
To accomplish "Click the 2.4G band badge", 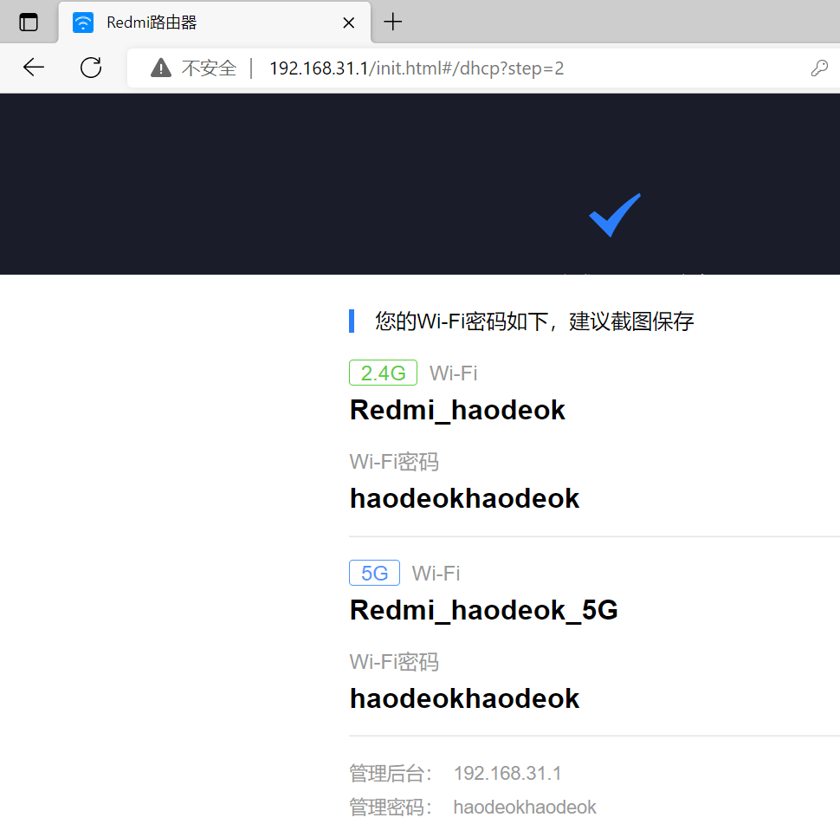I will click(x=383, y=373).
